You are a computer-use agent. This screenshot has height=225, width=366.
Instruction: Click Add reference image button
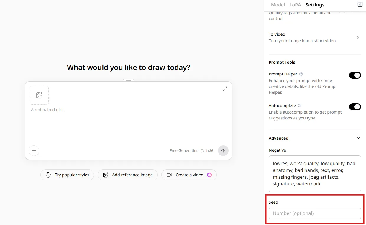click(x=128, y=175)
